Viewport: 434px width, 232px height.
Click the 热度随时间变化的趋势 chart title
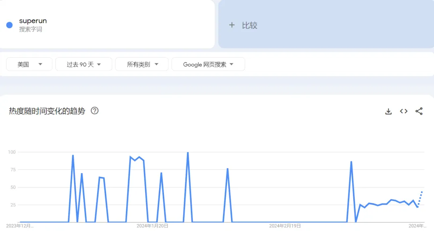click(47, 111)
